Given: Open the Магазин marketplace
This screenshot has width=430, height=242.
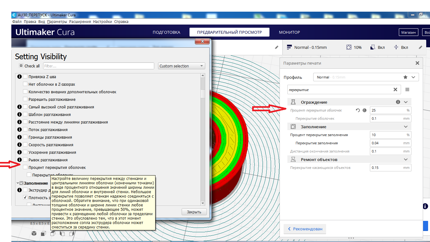Looking at the screenshot, I should pyautogui.click(x=409, y=32).
